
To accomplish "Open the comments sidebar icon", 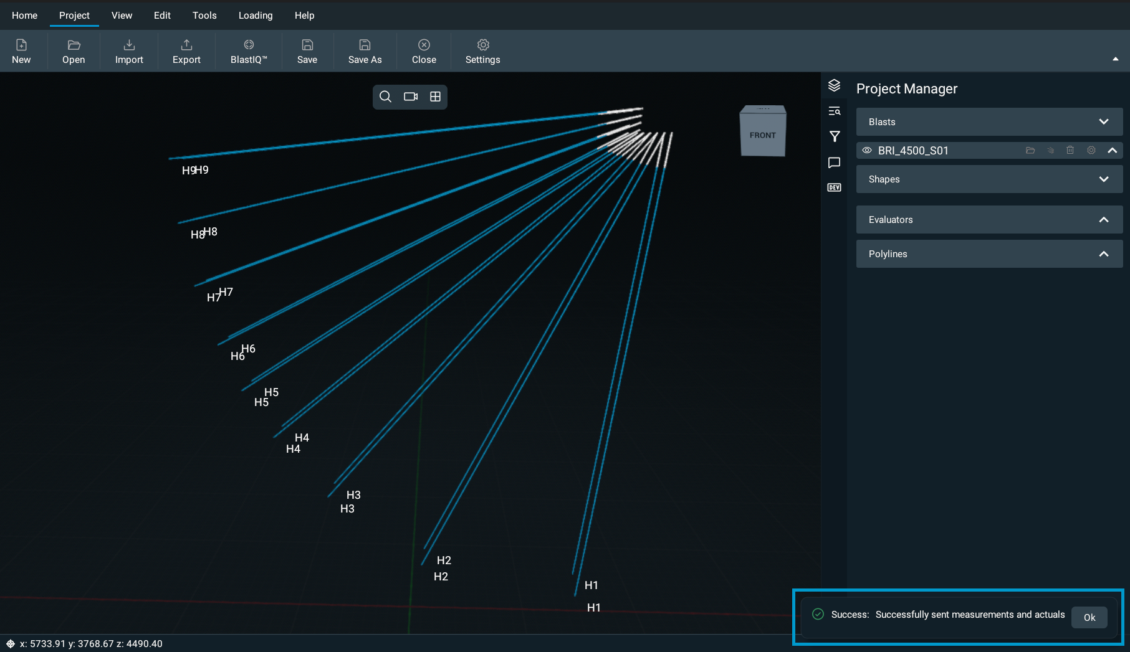I will pos(835,163).
